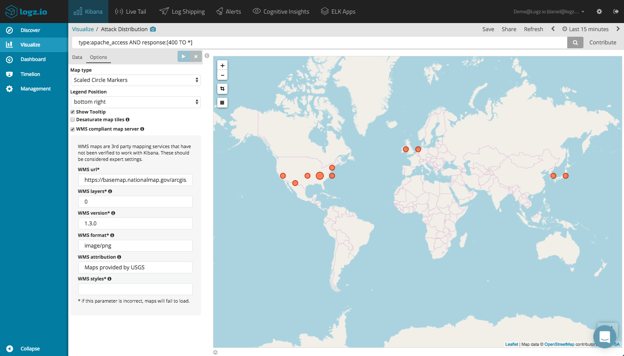Run search with magnifier button
The width and height of the screenshot is (624, 356).
tap(575, 42)
